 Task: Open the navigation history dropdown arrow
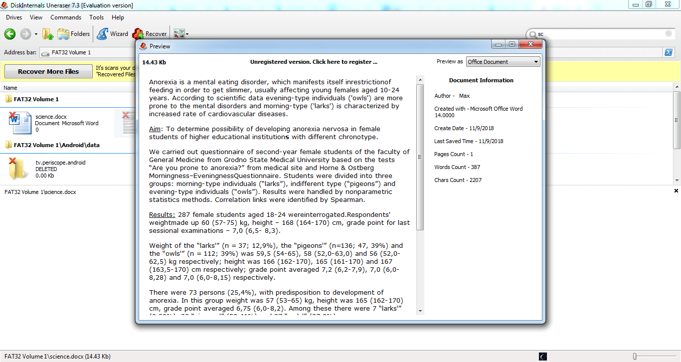(36, 34)
